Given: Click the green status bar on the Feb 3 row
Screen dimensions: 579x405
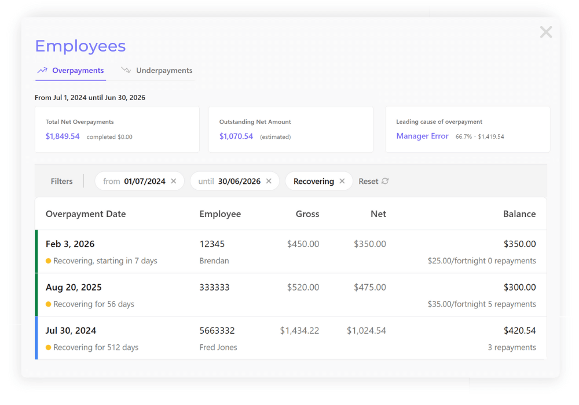Looking at the screenshot, I should tap(36, 251).
